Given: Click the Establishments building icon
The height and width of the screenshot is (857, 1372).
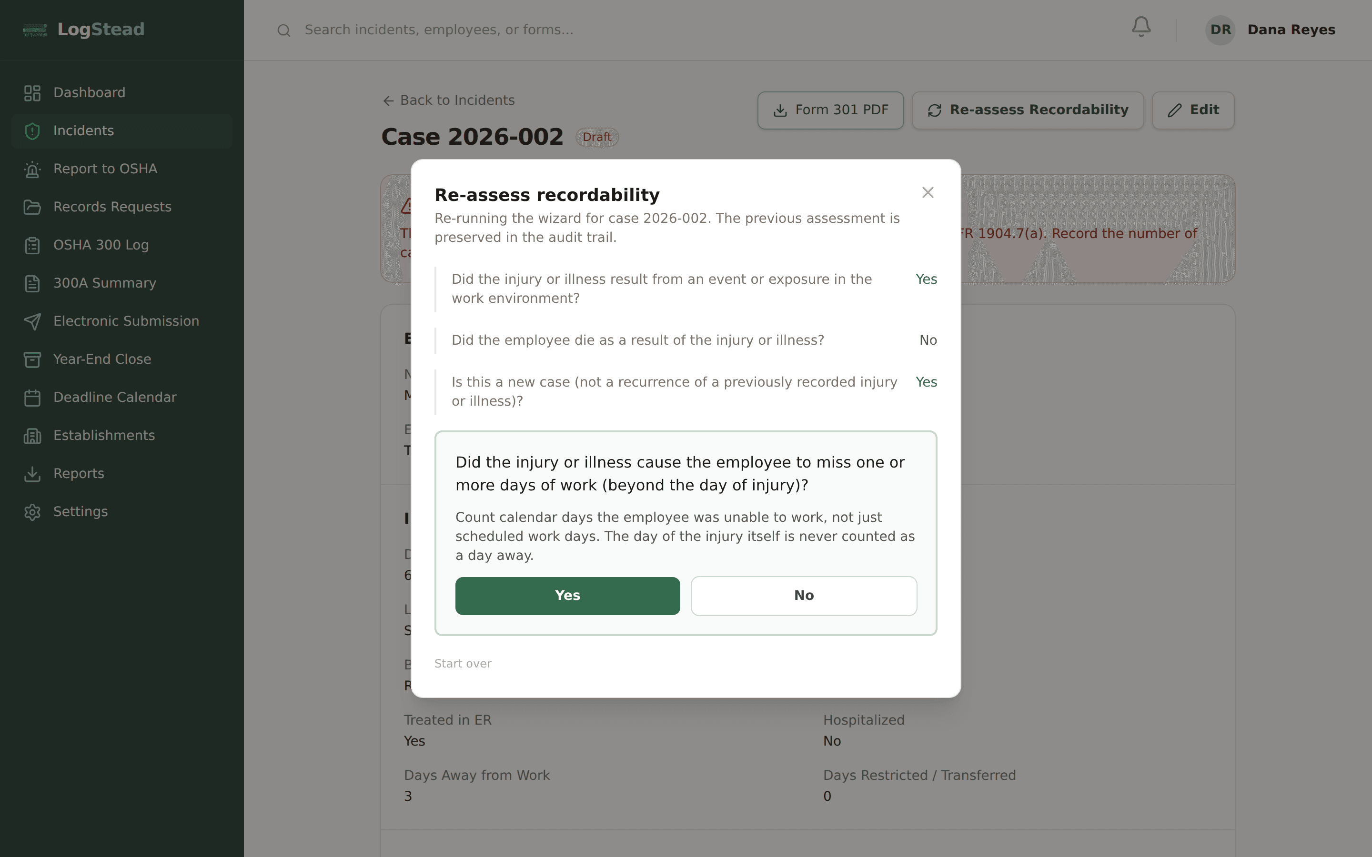Looking at the screenshot, I should click(32, 435).
